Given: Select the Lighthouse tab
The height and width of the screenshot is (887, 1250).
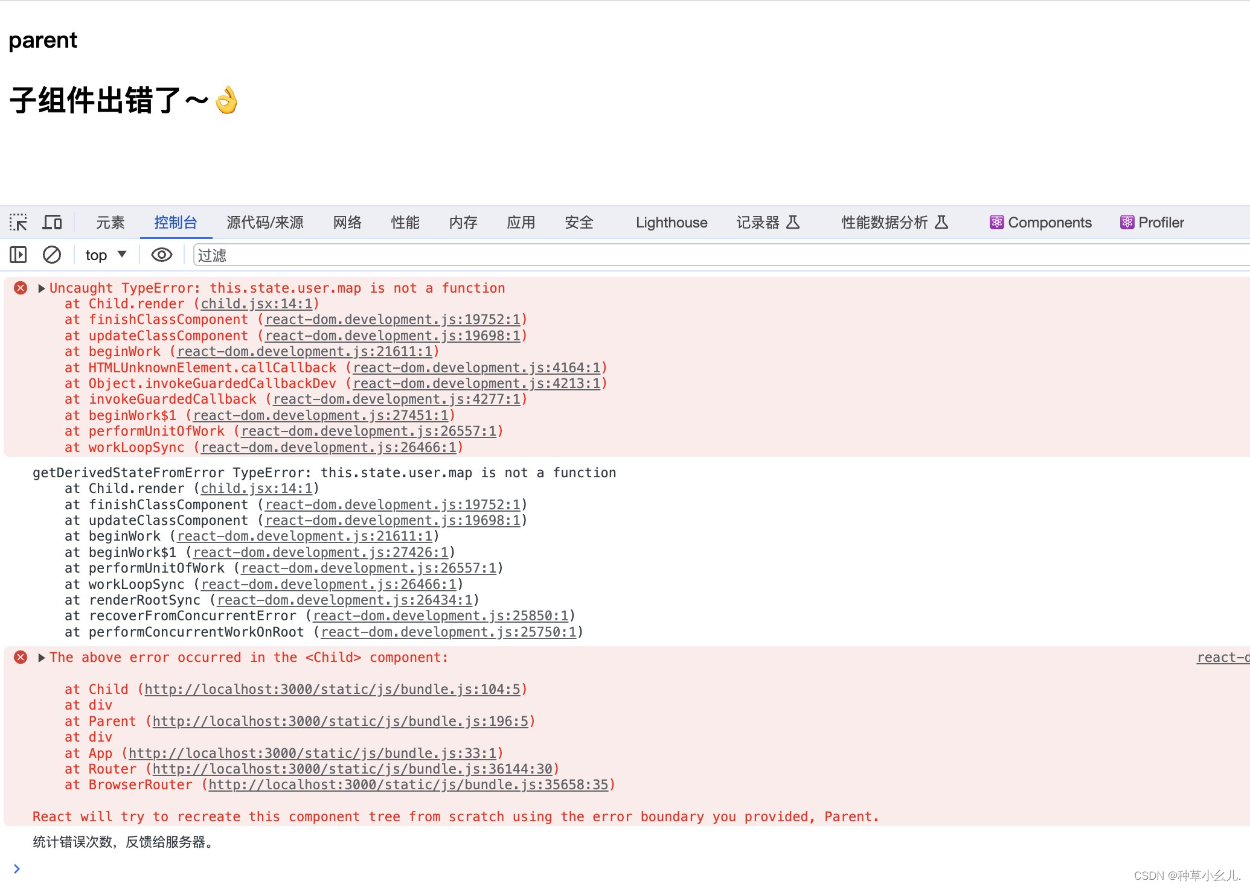Looking at the screenshot, I should [x=673, y=223].
